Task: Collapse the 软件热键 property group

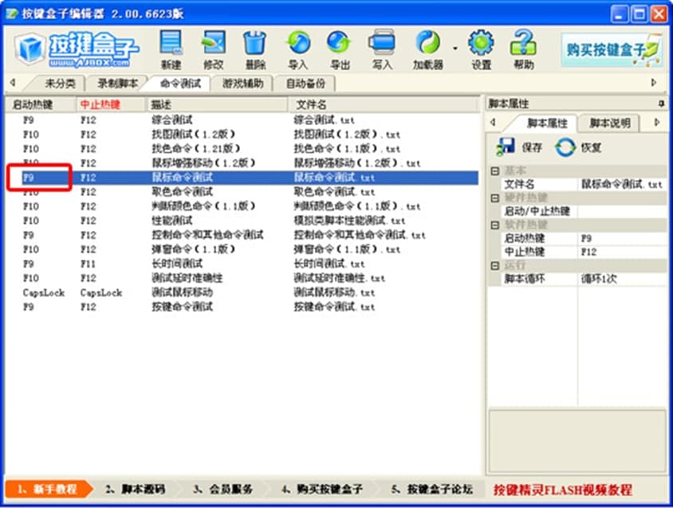Action: (495, 225)
